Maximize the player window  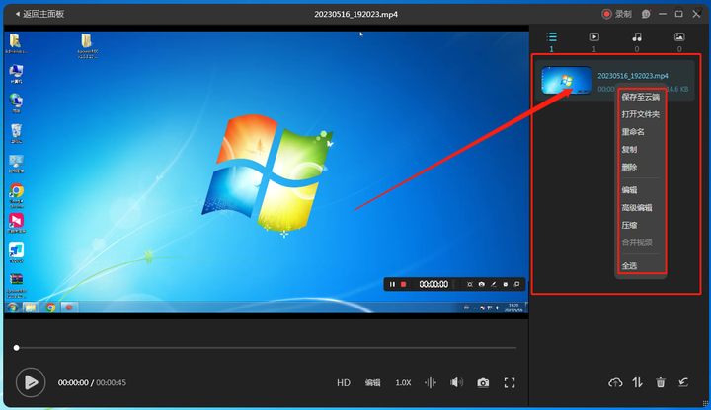point(678,14)
